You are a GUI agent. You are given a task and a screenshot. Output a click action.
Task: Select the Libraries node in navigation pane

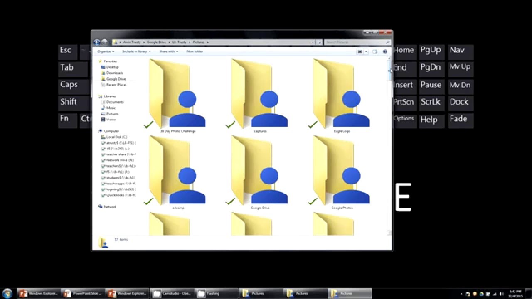click(x=108, y=96)
